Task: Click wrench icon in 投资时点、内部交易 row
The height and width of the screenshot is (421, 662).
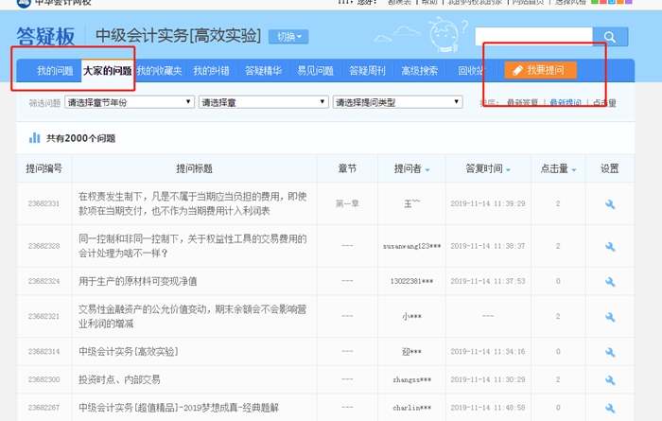Action: point(610,379)
